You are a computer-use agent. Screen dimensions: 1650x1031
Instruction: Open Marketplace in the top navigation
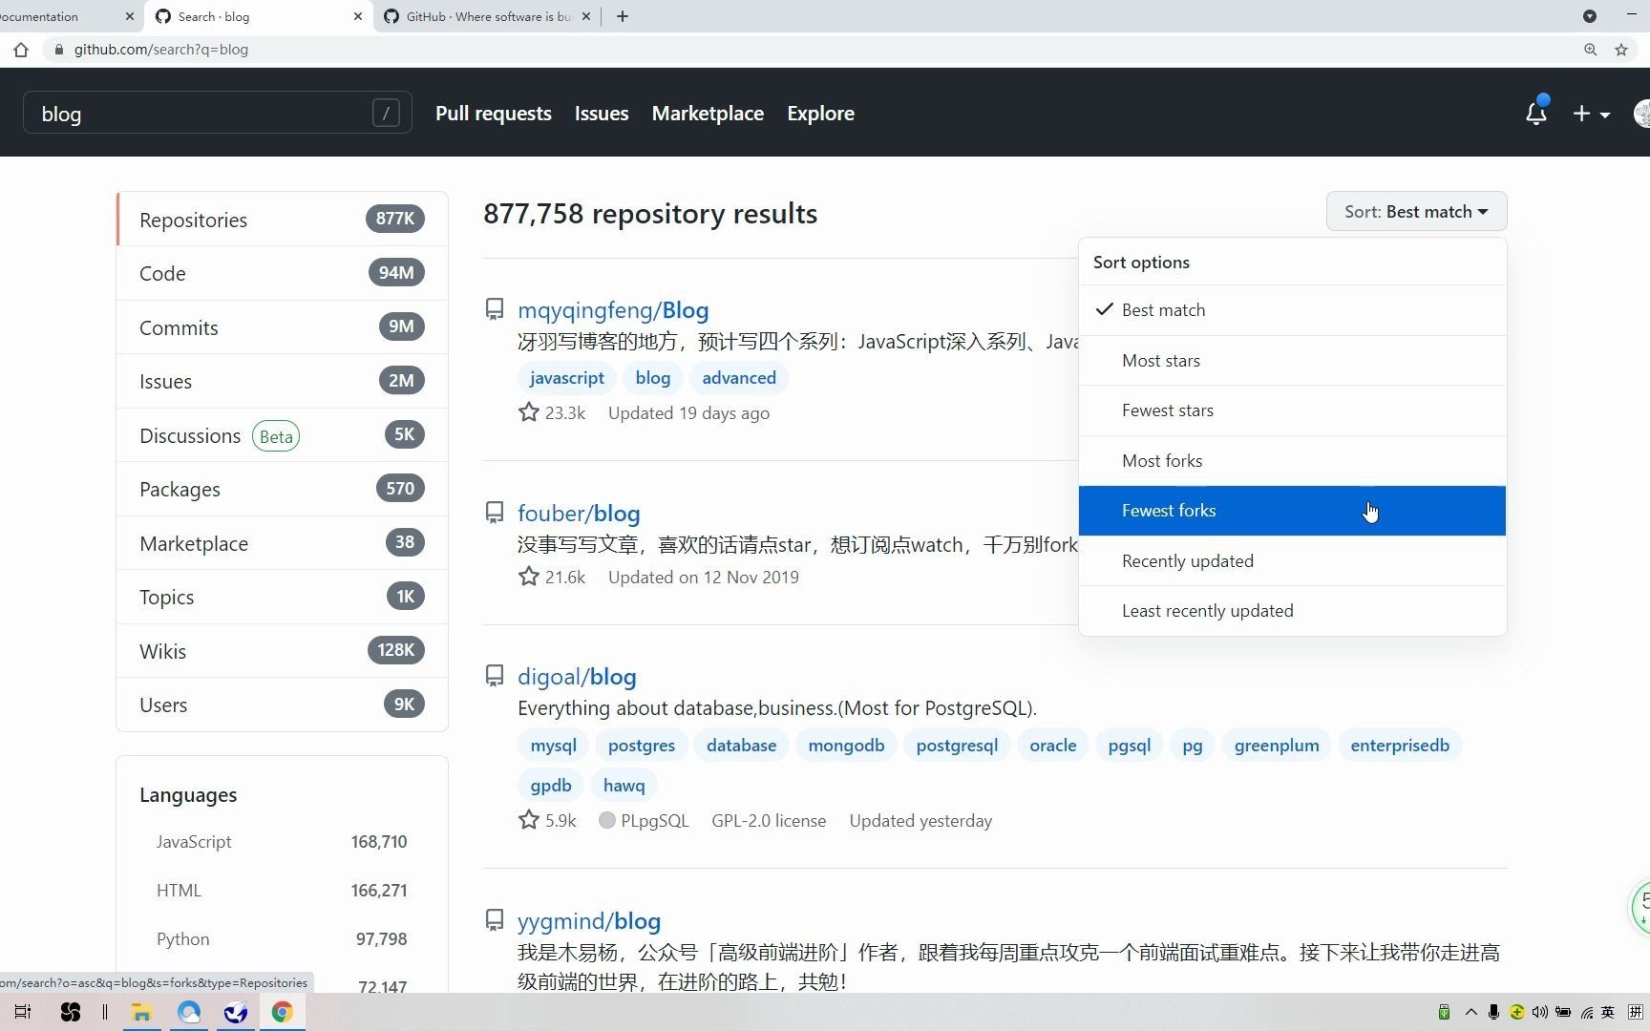point(708,113)
